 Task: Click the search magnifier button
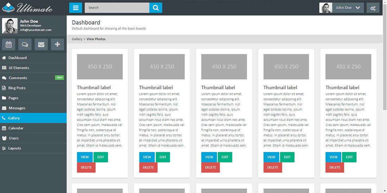(x=156, y=8)
